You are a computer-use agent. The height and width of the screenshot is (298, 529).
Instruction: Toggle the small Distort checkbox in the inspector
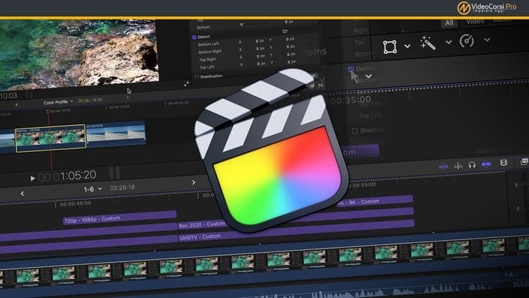click(x=194, y=37)
